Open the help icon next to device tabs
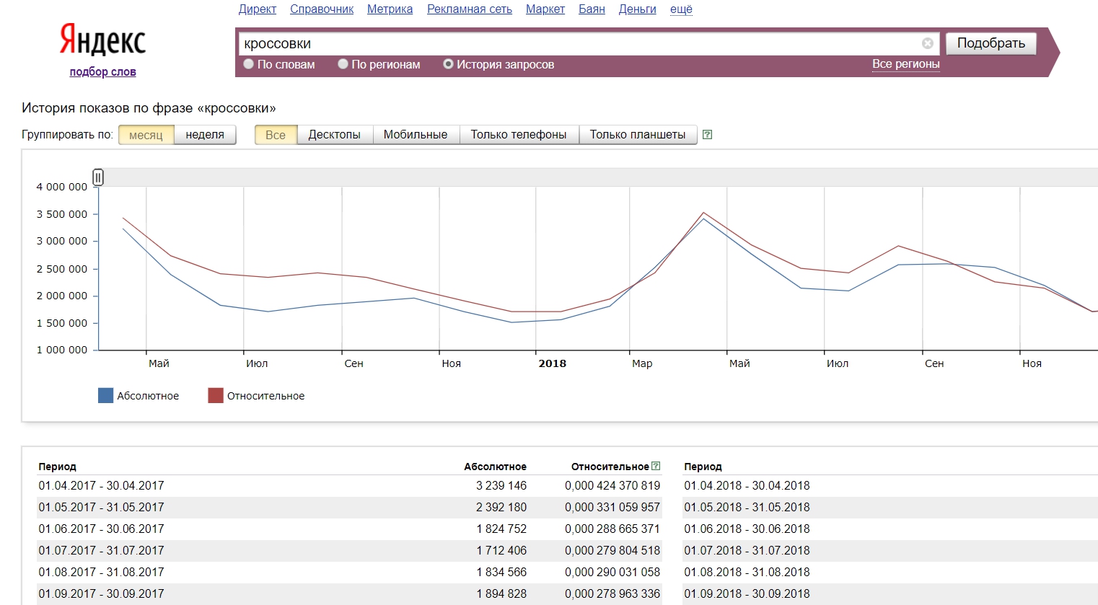 [707, 135]
